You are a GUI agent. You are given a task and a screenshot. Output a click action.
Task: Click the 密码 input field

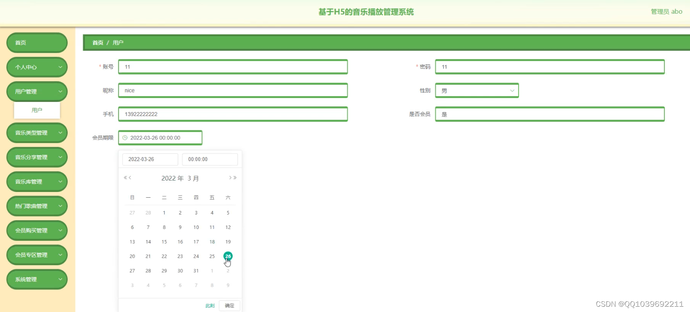550,67
